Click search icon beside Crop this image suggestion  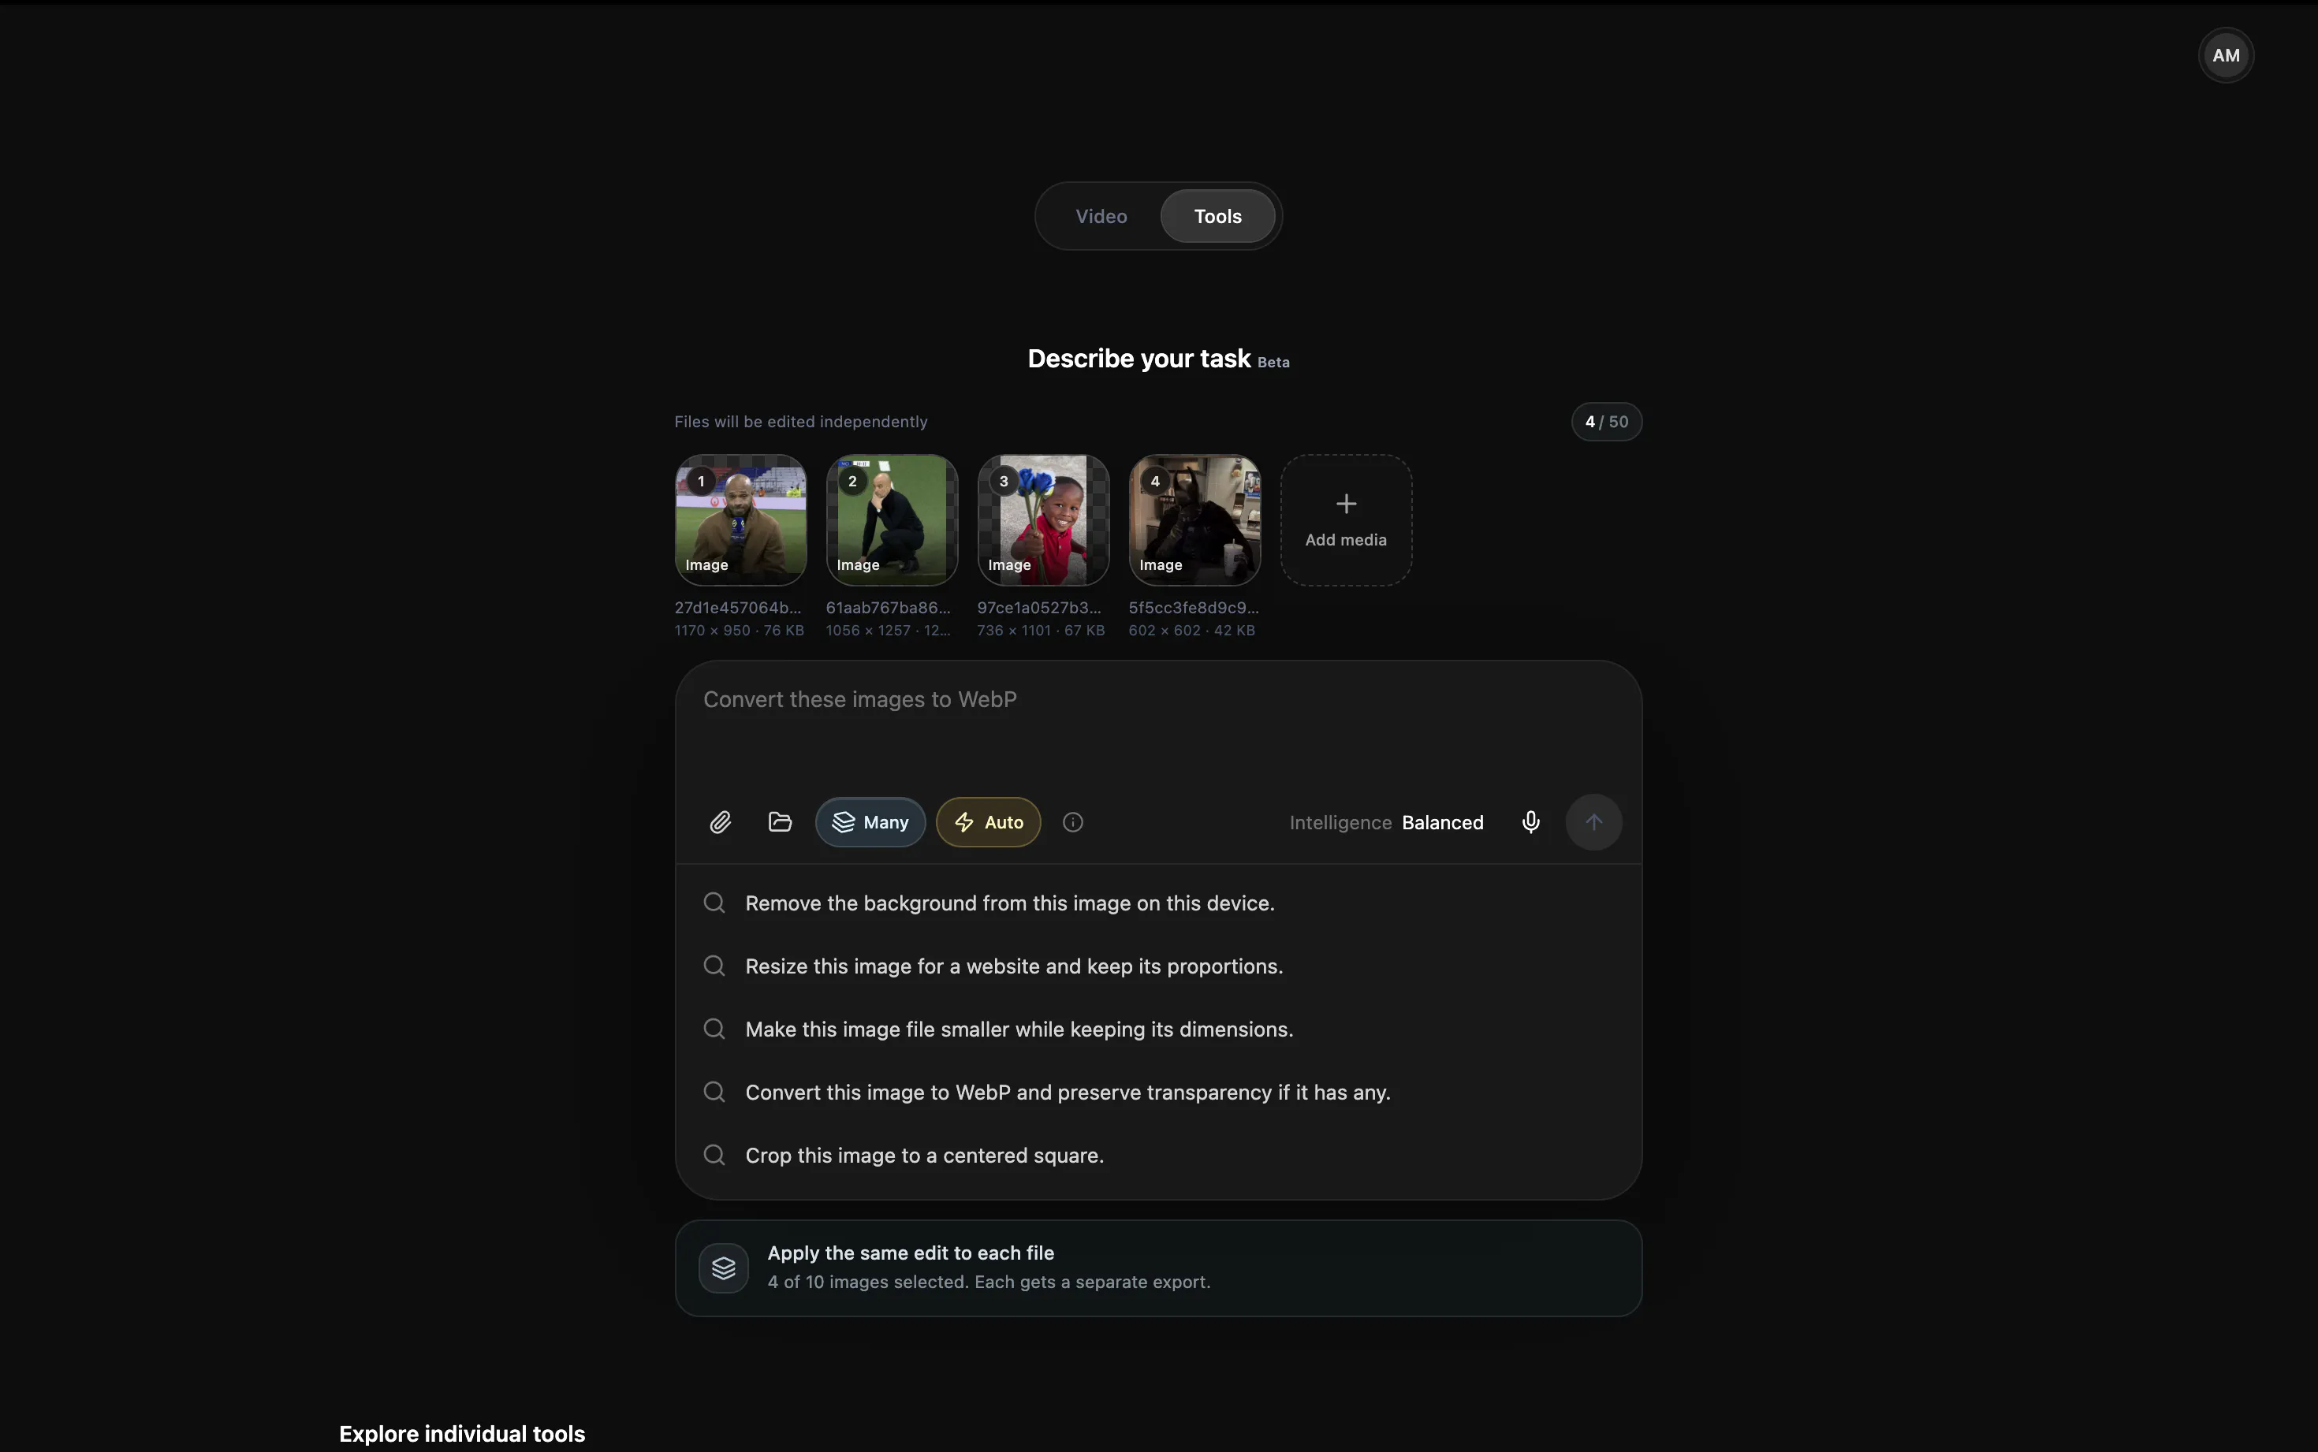714,1154
